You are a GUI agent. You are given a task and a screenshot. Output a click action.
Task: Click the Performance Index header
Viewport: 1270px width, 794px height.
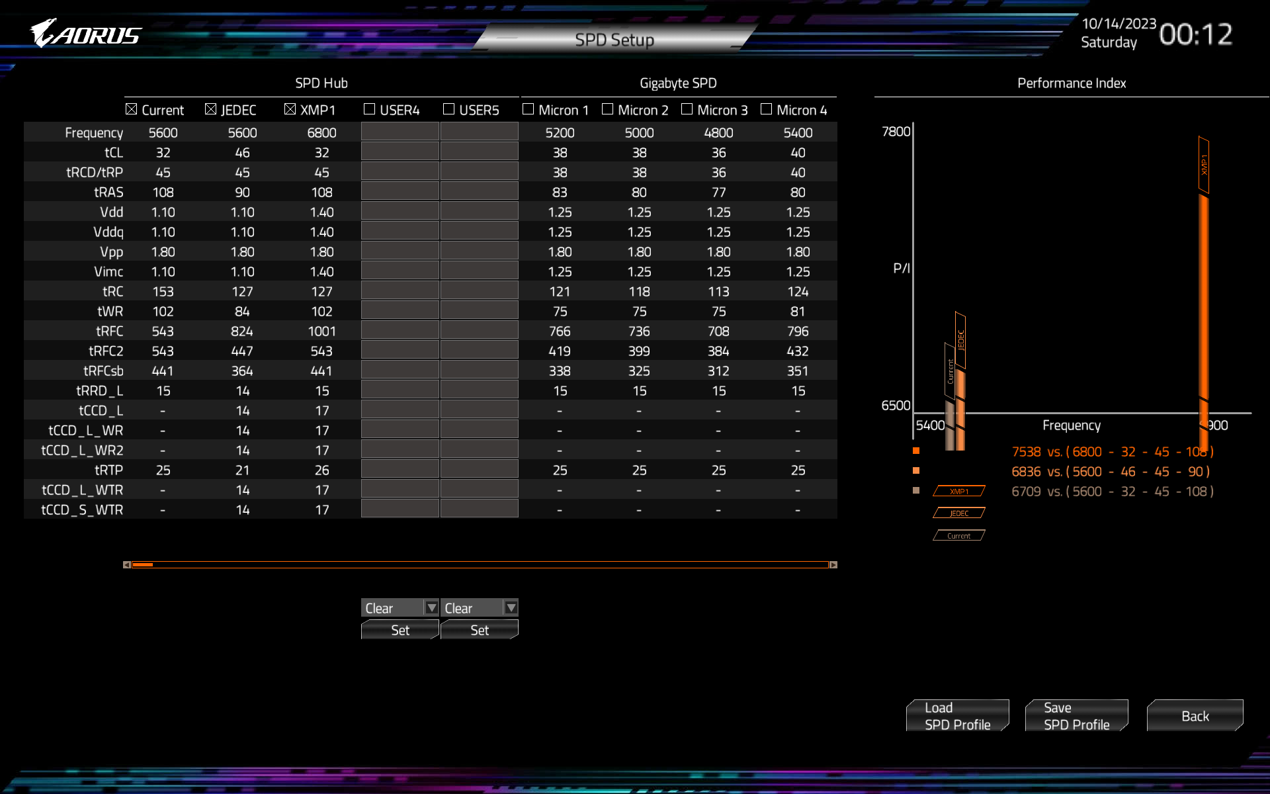pos(1072,83)
